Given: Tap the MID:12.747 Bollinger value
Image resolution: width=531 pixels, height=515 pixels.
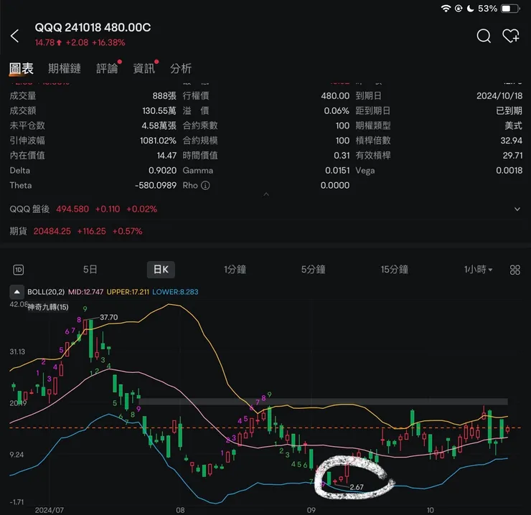Looking at the screenshot, I should point(86,292).
